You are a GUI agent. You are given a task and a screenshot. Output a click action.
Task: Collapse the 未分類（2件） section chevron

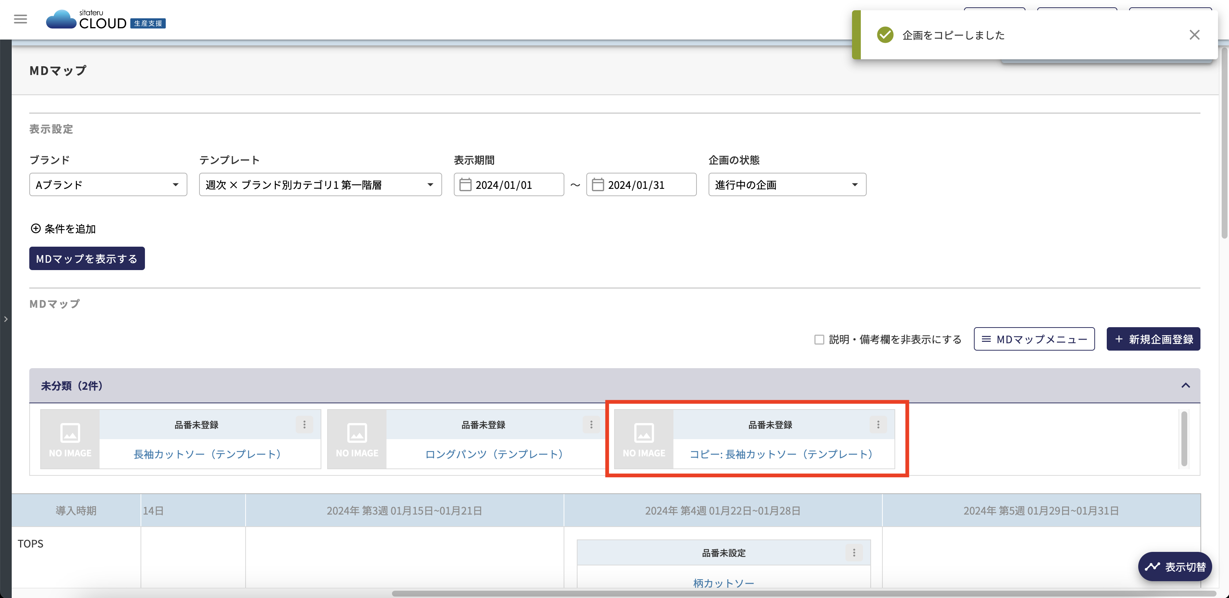tap(1185, 386)
